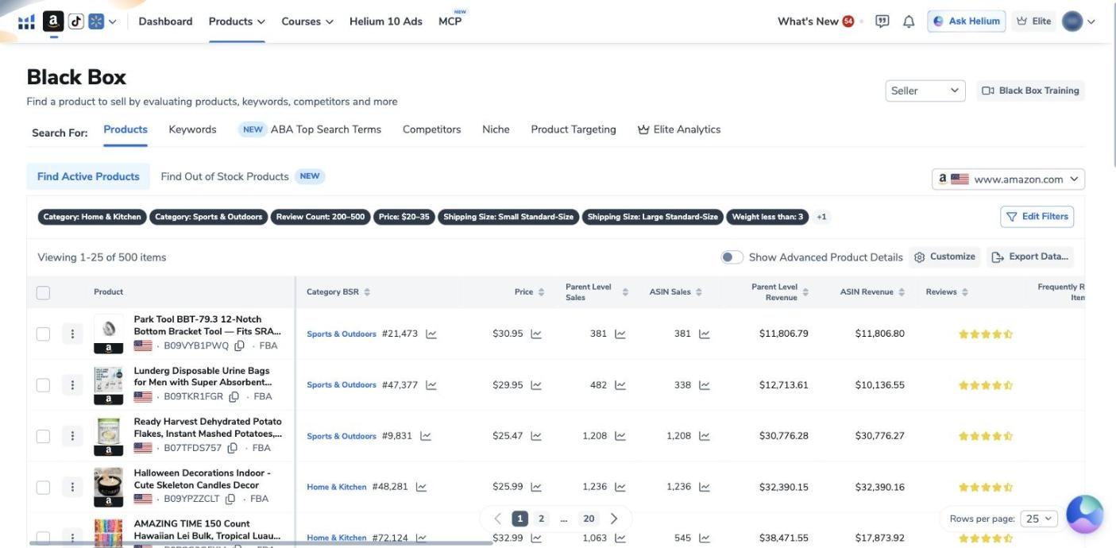Check the Halloween Decorations Indoor row
Viewport: 1116px width, 548px height.
(43, 487)
